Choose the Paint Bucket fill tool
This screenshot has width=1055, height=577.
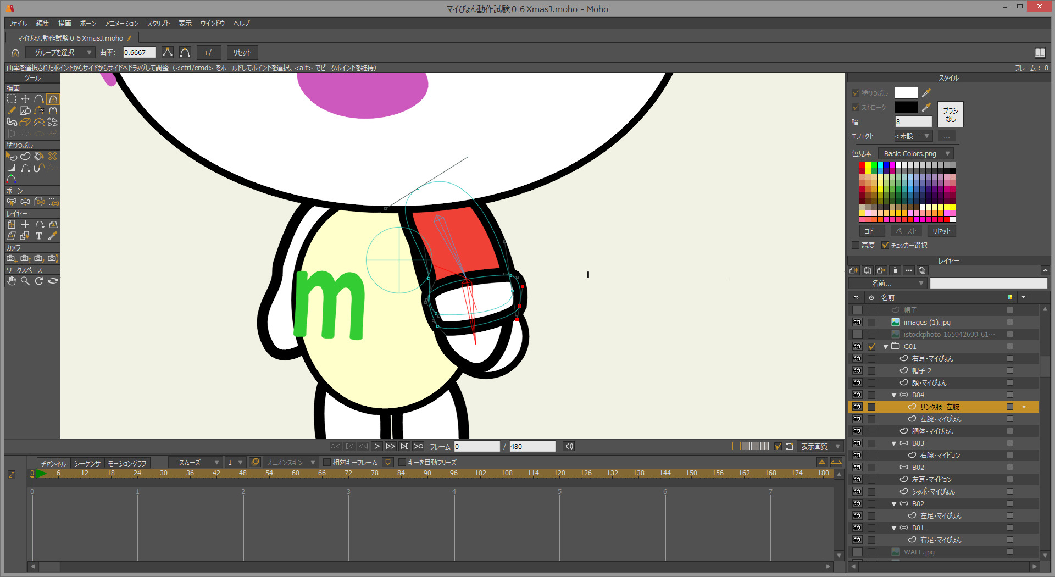pos(39,157)
